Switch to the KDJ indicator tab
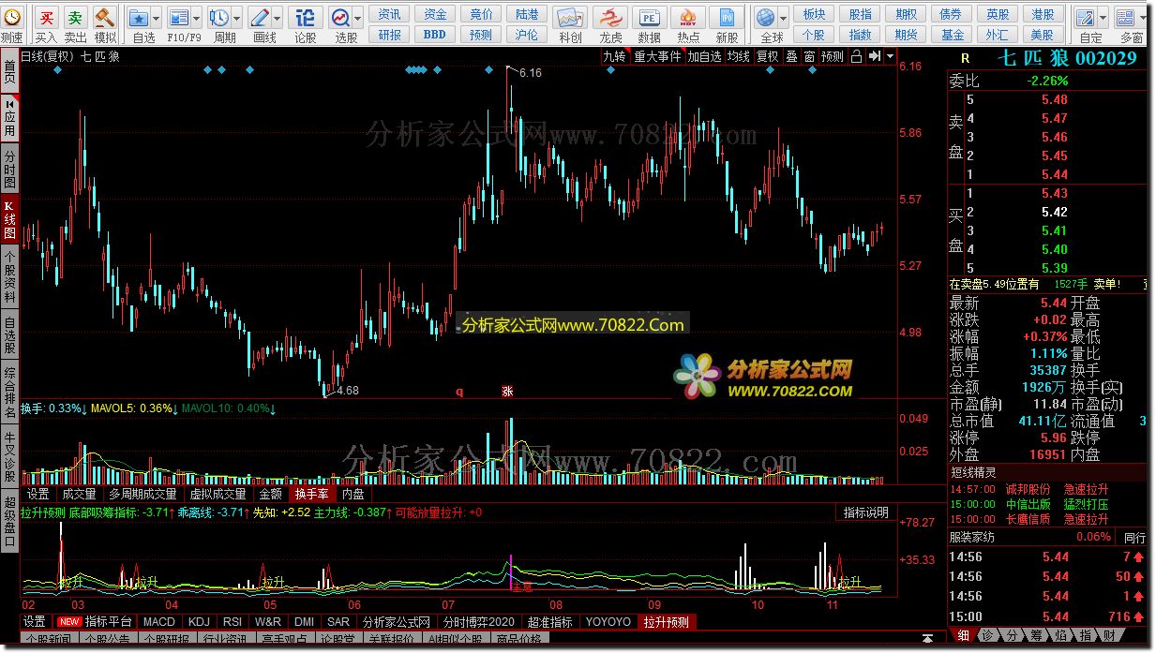 coord(199,621)
